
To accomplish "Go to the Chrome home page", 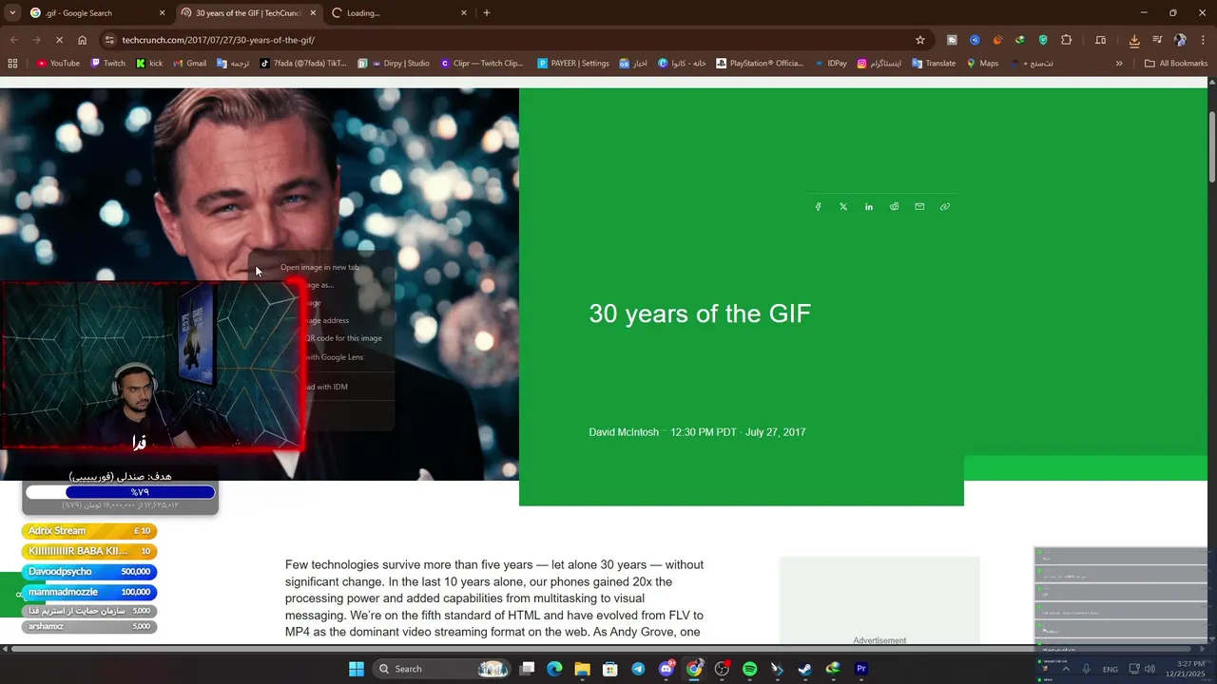I will (82, 40).
